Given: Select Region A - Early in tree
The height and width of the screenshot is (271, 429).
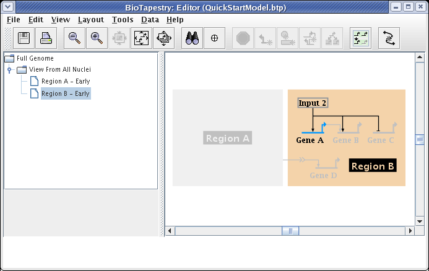Looking at the screenshot, I should pyautogui.click(x=65, y=82).
